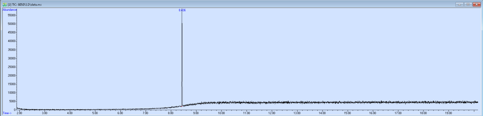Minimize the TIC 805012.D window
The height and width of the screenshot is (116, 483).
(459, 4)
